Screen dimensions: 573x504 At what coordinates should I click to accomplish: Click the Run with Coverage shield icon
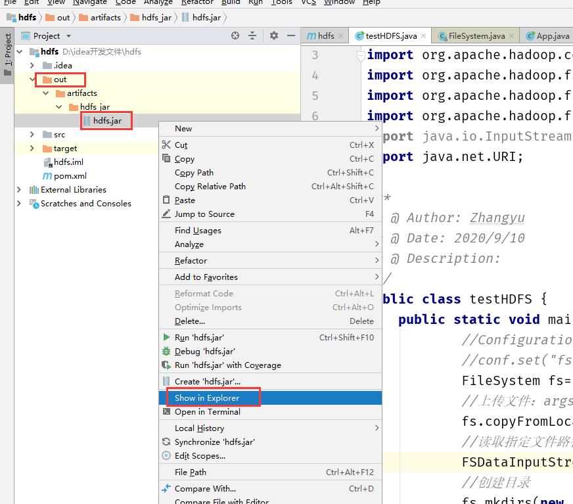166,365
